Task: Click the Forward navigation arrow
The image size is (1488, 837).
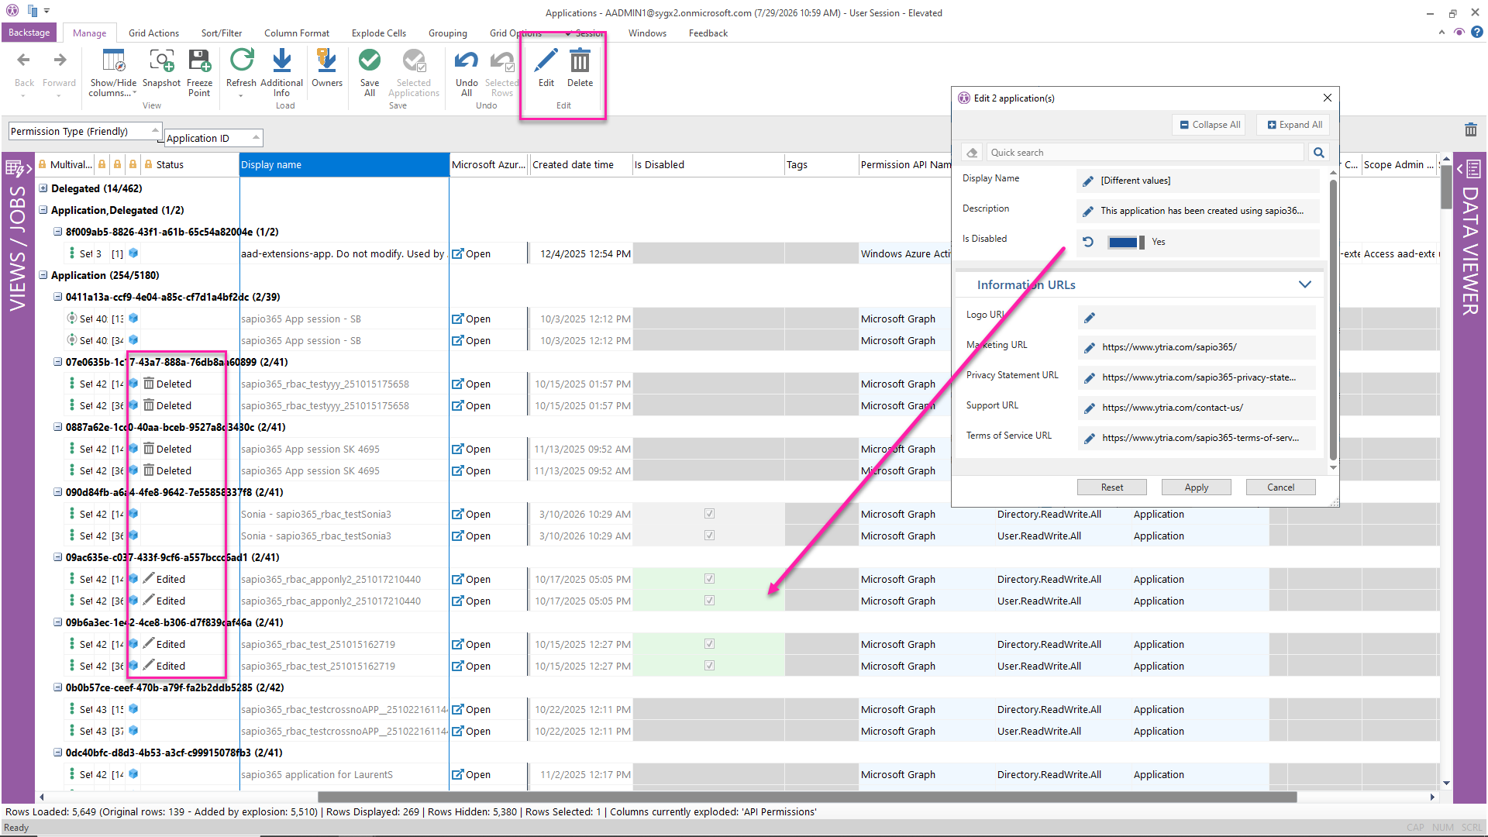Action: pyautogui.click(x=59, y=68)
